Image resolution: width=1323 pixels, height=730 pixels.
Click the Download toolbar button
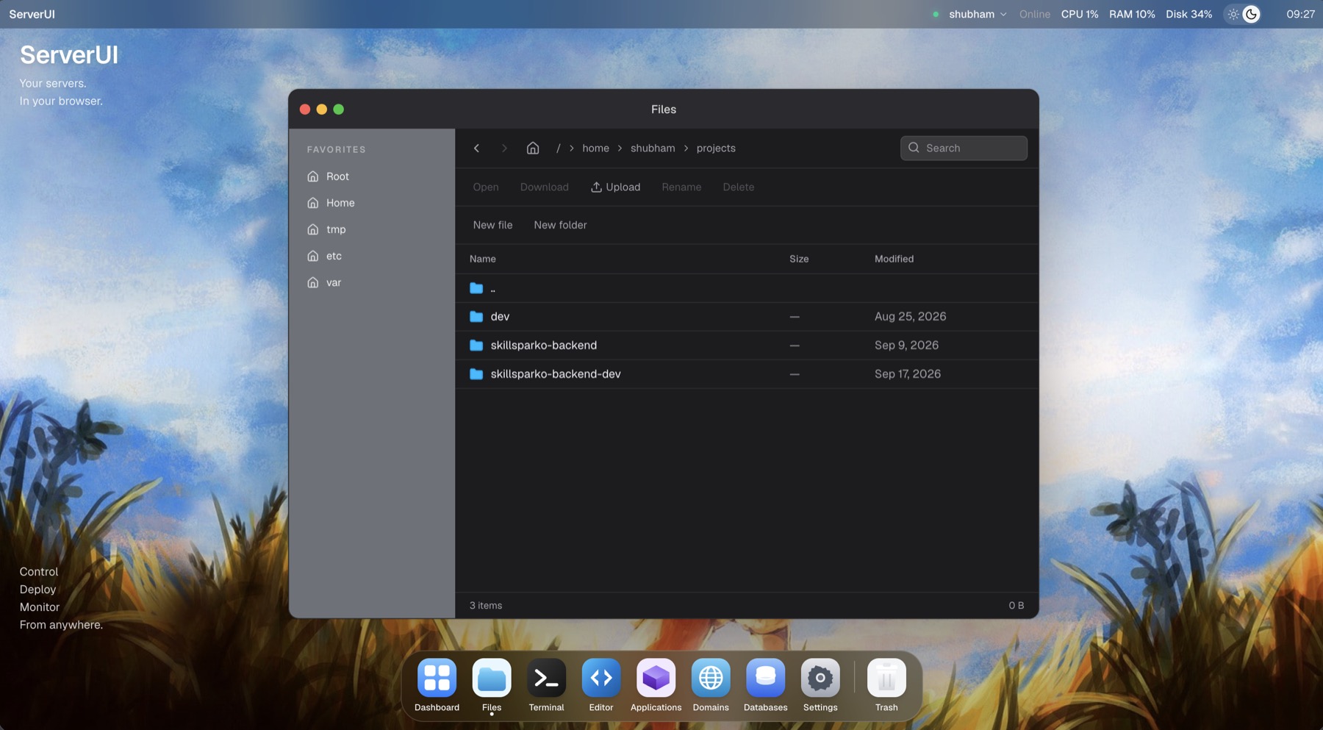[x=544, y=187]
